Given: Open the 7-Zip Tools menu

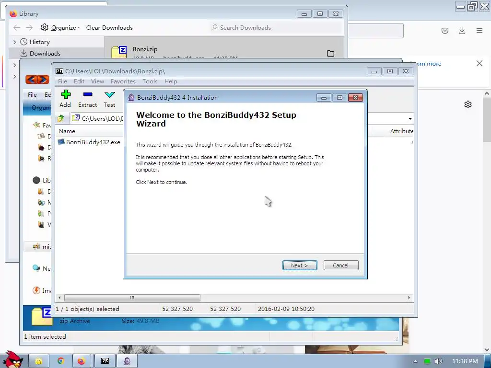Looking at the screenshot, I should click(150, 81).
